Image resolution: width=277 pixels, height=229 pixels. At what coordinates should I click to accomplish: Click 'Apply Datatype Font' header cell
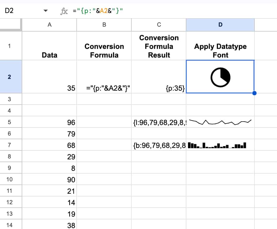point(220,46)
